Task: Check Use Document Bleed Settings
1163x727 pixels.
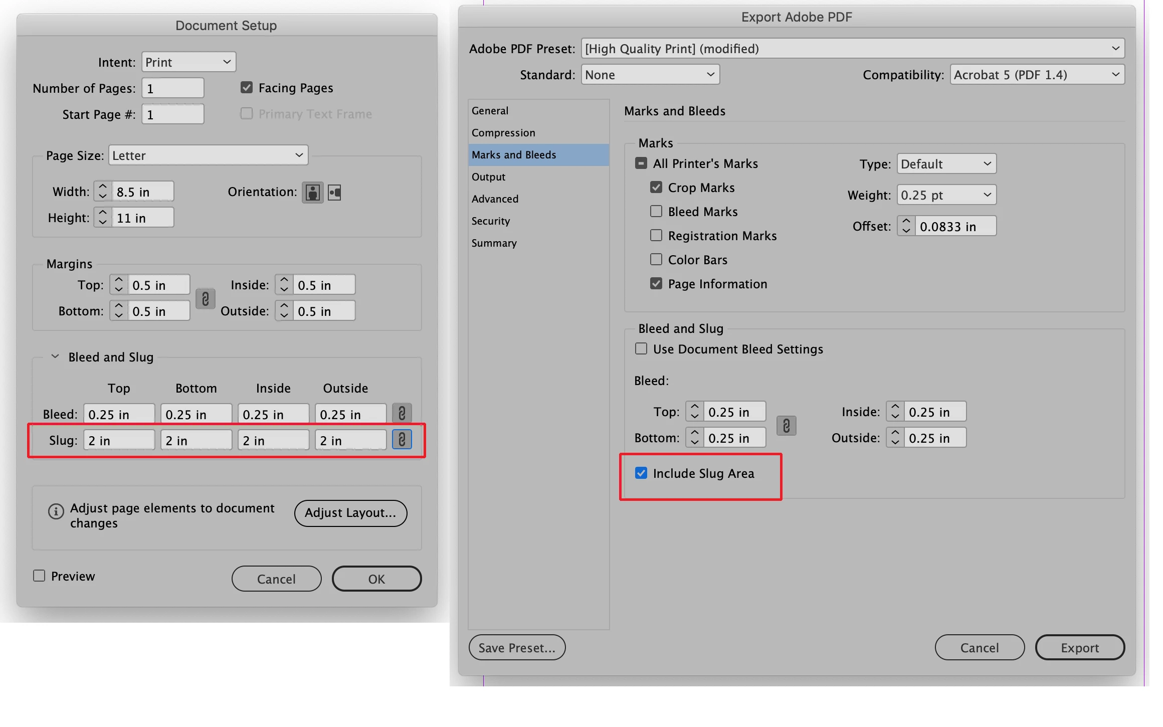Action: pyautogui.click(x=641, y=349)
